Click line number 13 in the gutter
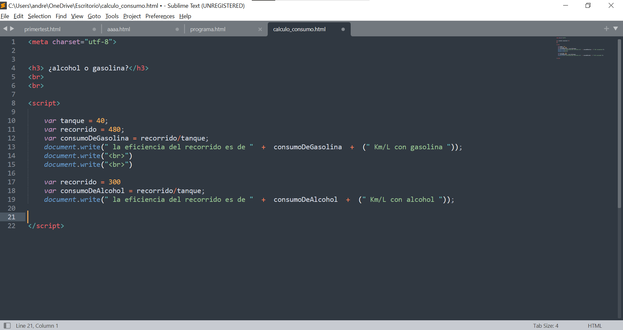 pyautogui.click(x=11, y=147)
